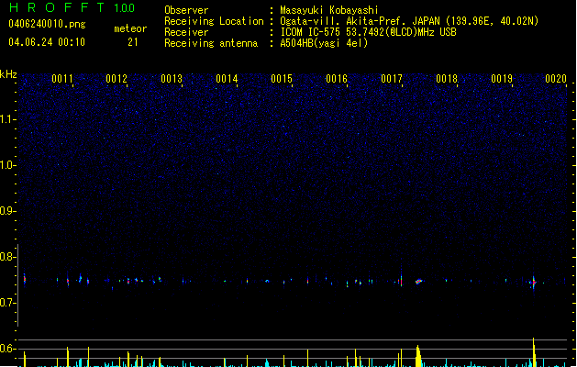Click the 0.6 frequency axis label
This screenshot has width=577, height=367.
pos(7,349)
